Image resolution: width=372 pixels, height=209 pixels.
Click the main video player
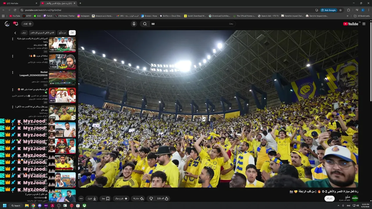218,109
